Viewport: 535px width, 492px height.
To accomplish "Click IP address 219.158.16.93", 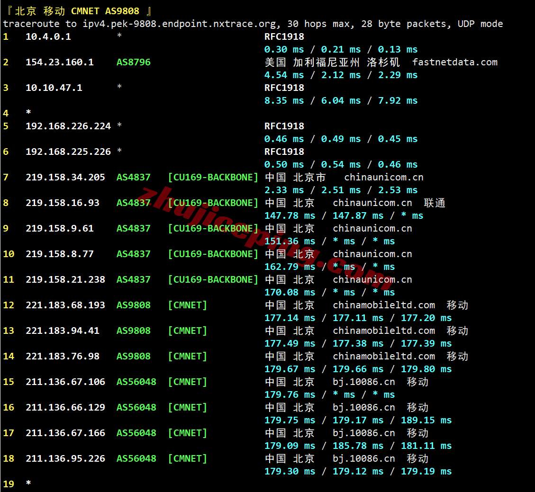I will 63,203.
